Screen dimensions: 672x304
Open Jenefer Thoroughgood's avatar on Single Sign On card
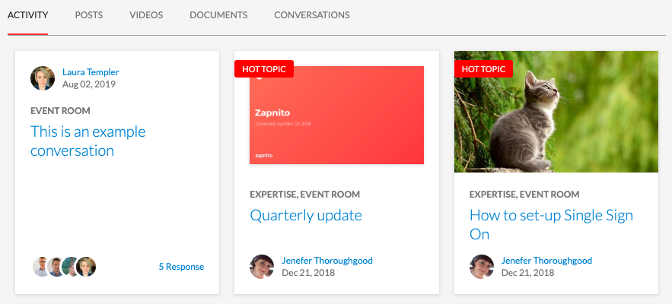pos(482,267)
